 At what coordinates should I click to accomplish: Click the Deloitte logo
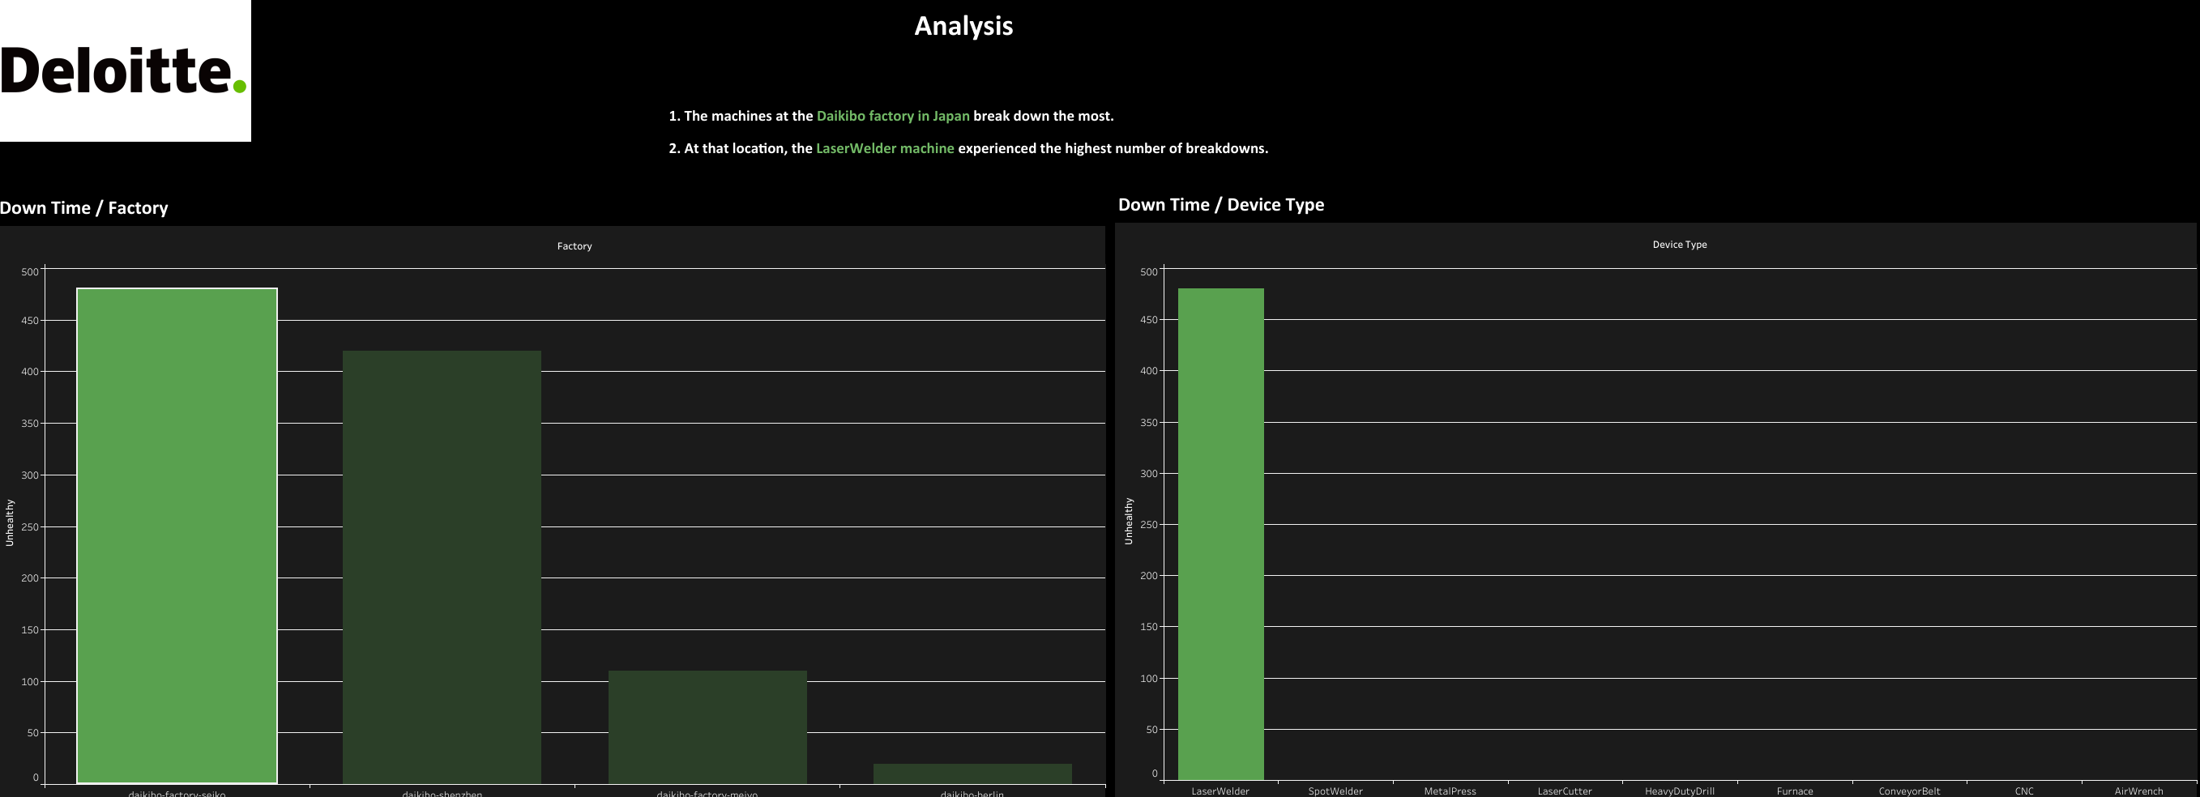(124, 73)
